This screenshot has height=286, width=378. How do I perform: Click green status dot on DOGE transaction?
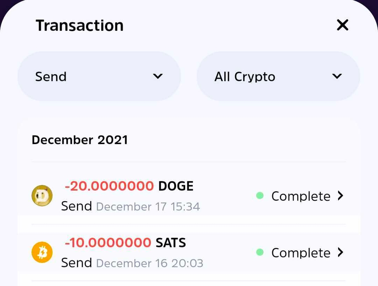coord(260,196)
